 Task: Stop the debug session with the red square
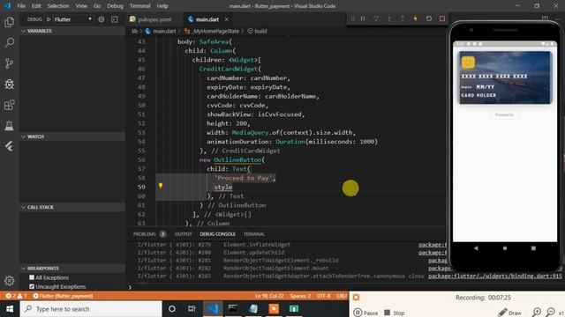(x=442, y=18)
